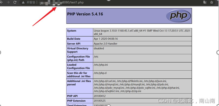This screenshot has width=219, height=106.
Task: Click the '20100525' PHP Extension value
Action: pyautogui.click(x=100, y=101)
